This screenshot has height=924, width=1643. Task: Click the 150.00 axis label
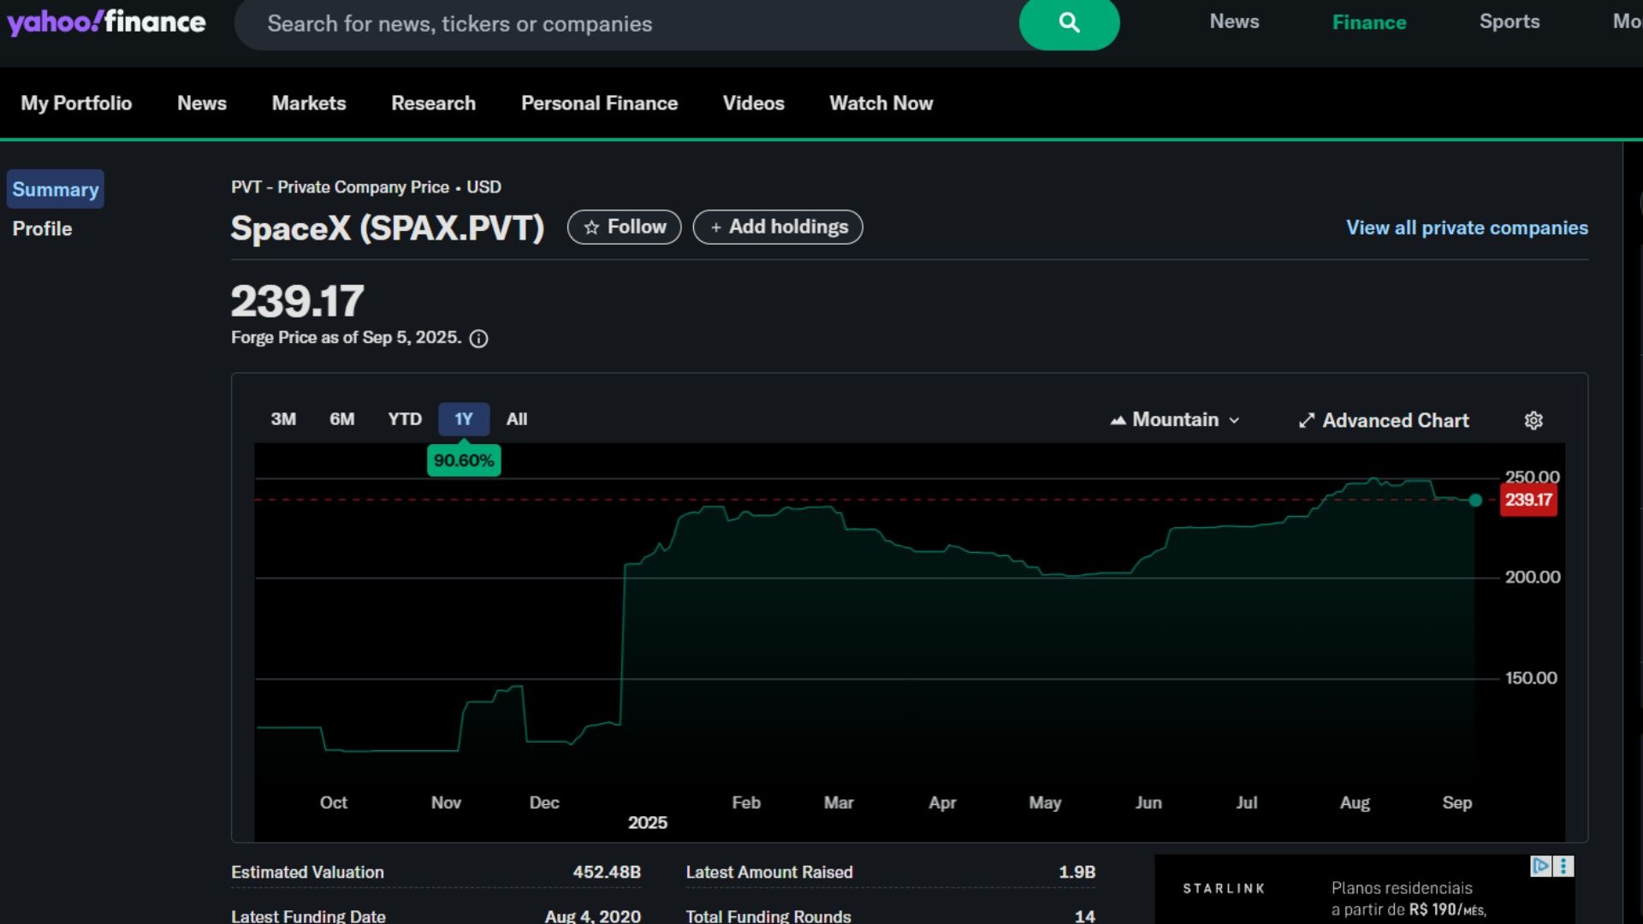[x=1531, y=678]
